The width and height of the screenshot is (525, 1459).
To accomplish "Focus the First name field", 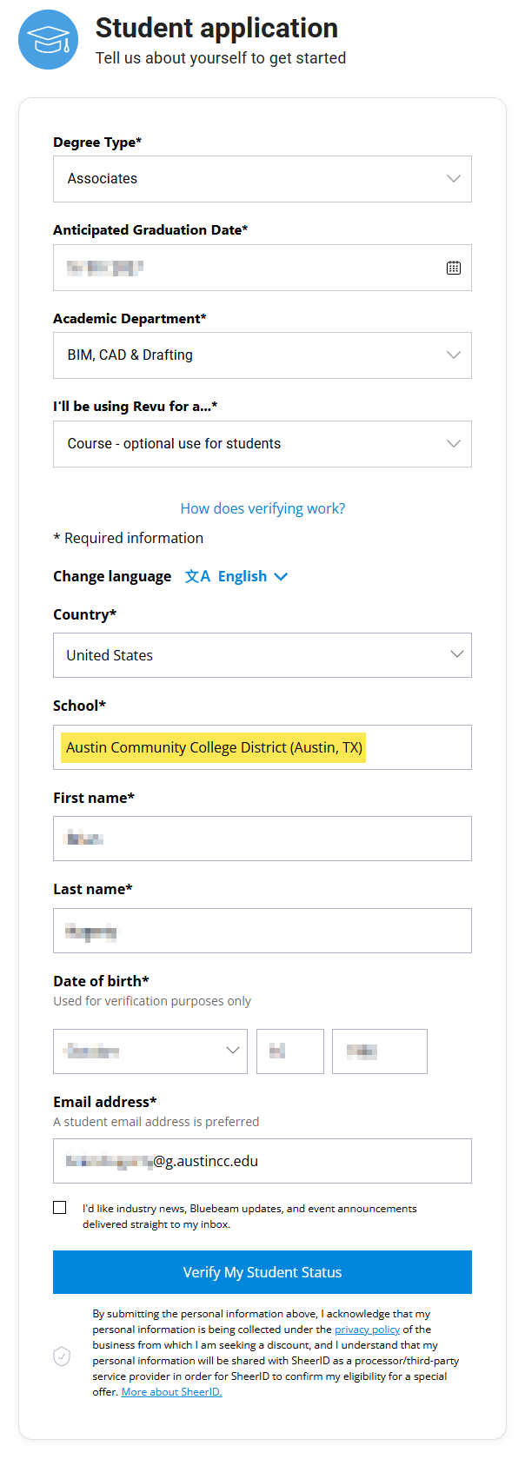I will (262, 839).
